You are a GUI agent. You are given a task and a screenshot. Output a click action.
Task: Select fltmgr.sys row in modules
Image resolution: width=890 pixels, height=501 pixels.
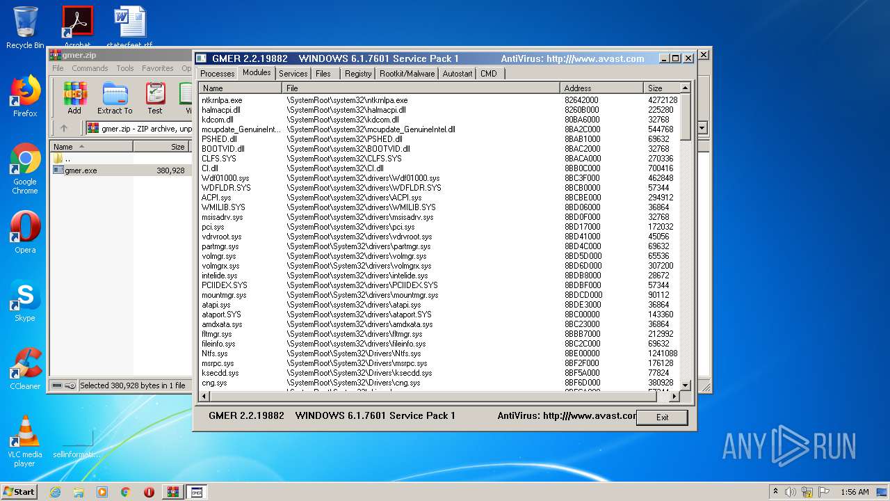click(x=439, y=334)
